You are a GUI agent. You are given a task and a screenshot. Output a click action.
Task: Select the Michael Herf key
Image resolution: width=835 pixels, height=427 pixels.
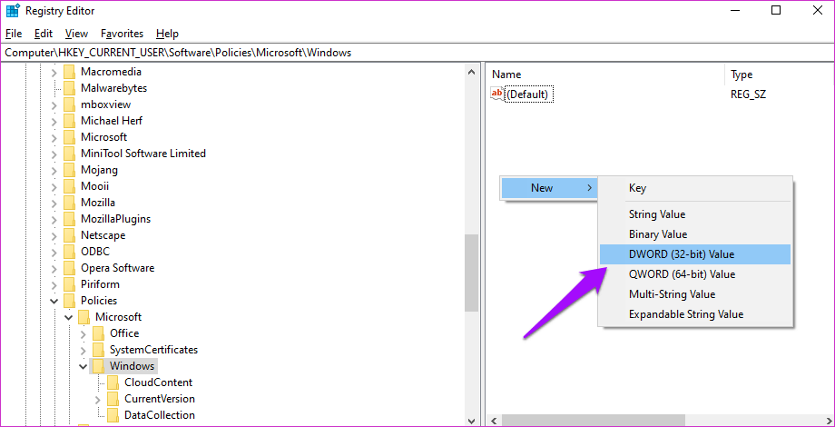pyautogui.click(x=112, y=121)
